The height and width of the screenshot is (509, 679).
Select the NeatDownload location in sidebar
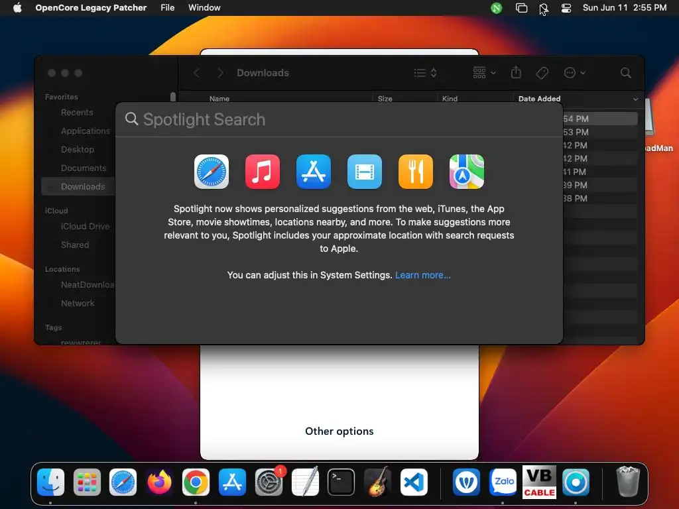[x=88, y=285]
